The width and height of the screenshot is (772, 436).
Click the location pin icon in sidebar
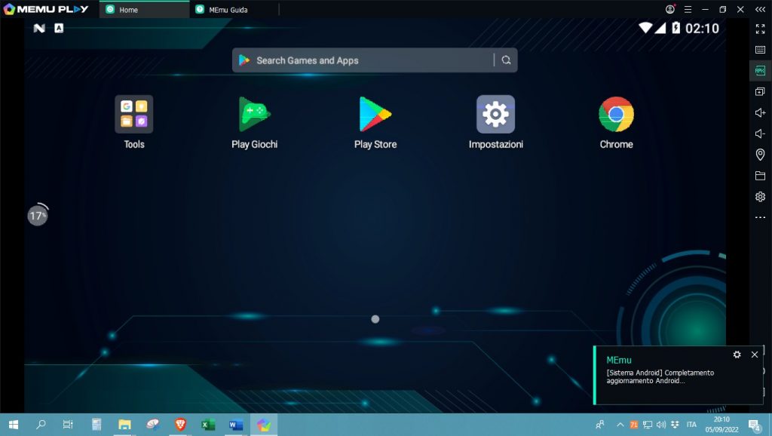[760, 155]
